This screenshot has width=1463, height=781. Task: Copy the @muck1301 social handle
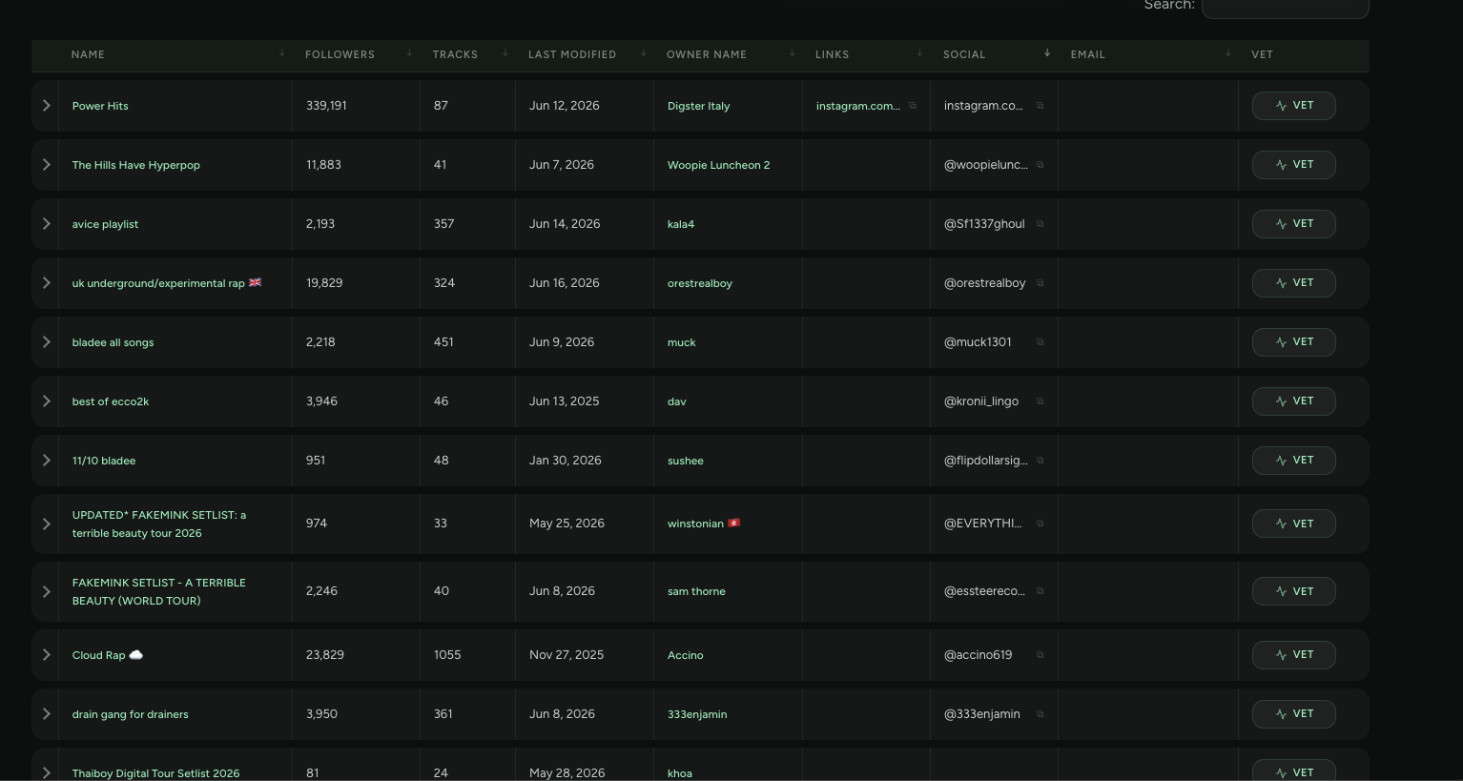[x=1041, y=342]
